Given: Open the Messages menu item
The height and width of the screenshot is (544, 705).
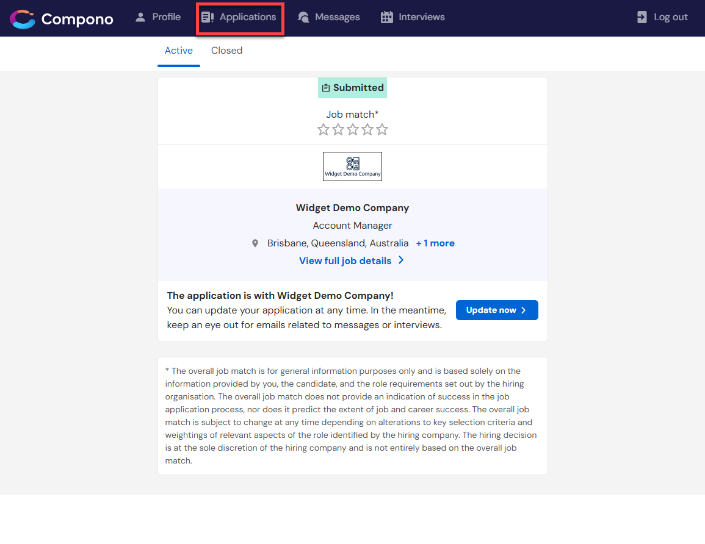Looking at the screenshot, I should click(328, 17).
